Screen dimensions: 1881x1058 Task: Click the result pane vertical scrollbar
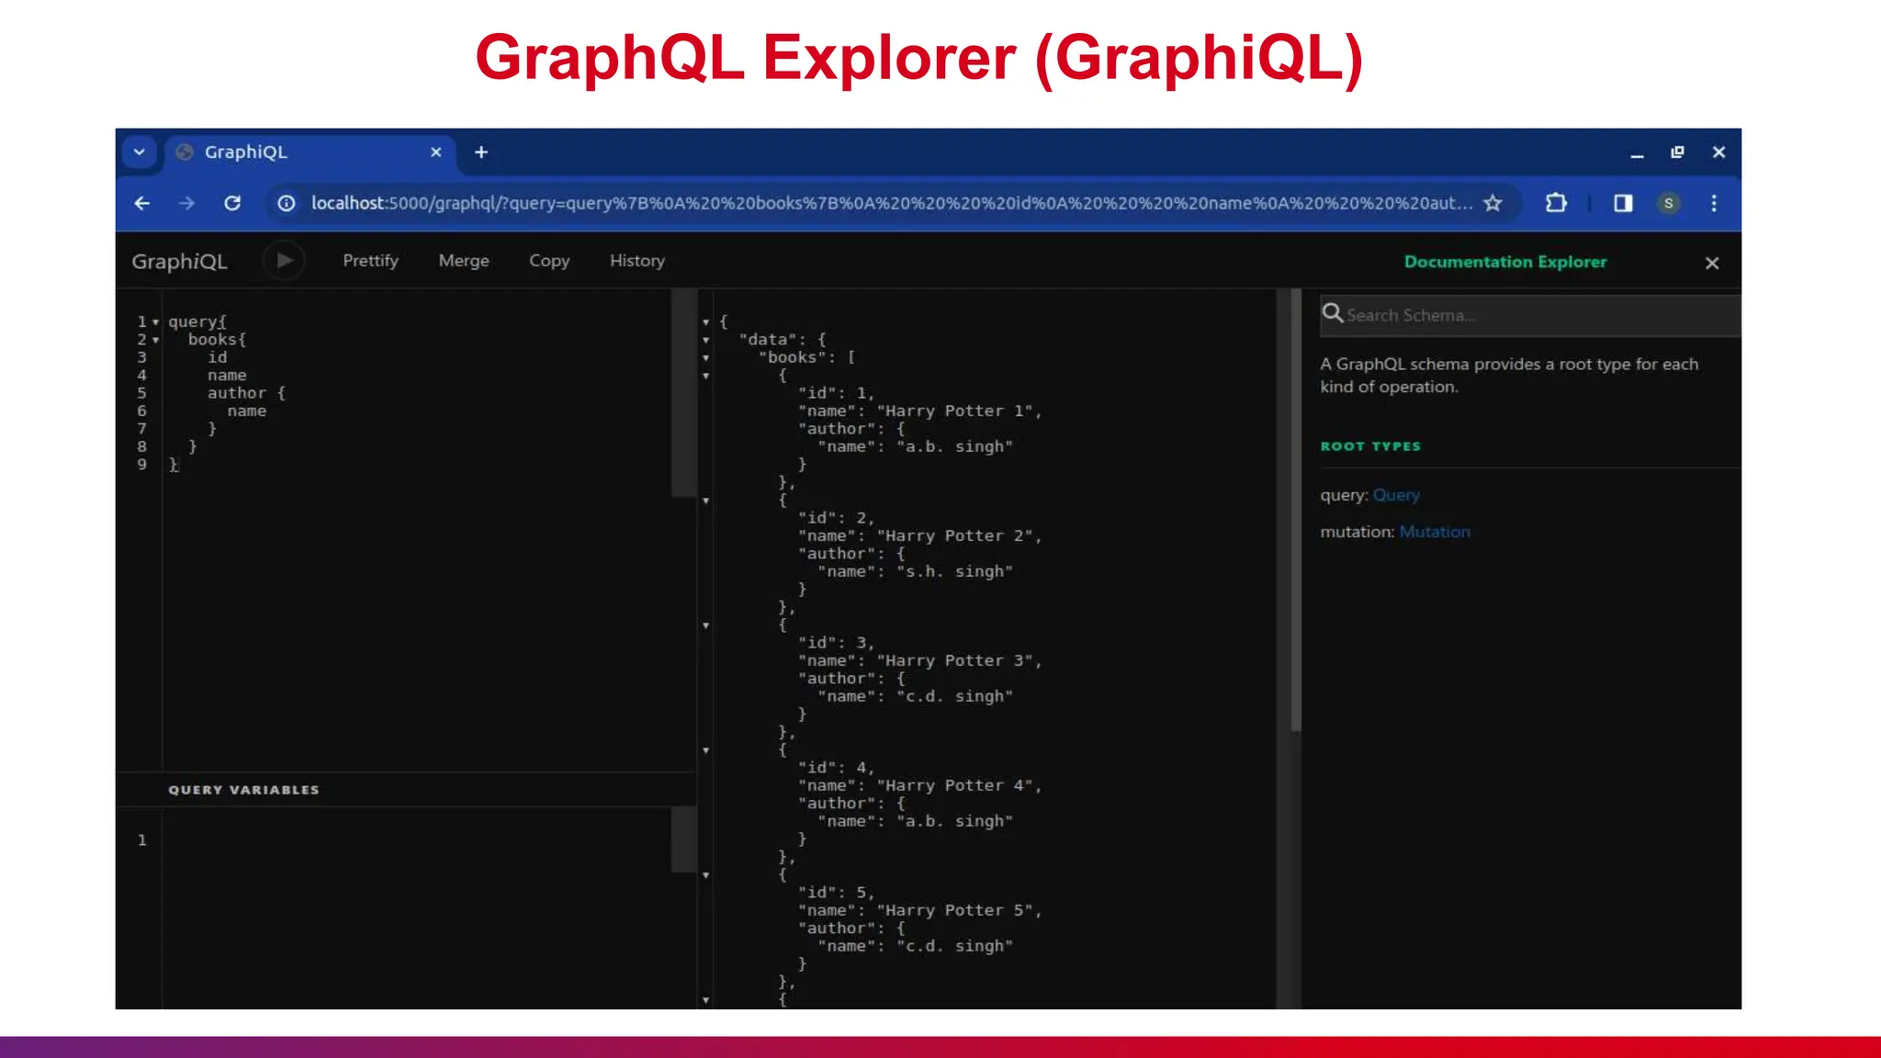[x=1296, y=511]
